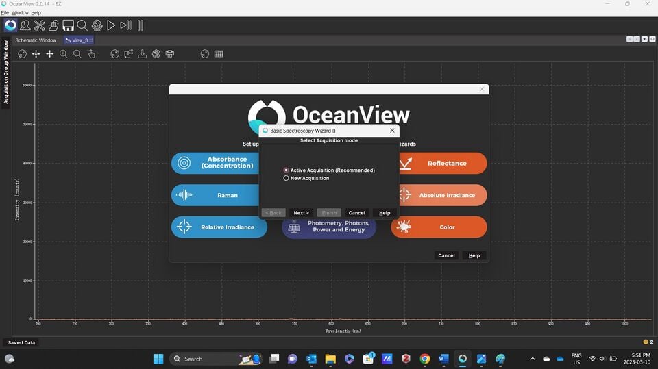Click Next in the Basic Spectroscopy Wizard
Screen dimensions: 658x369
[302, 213]
